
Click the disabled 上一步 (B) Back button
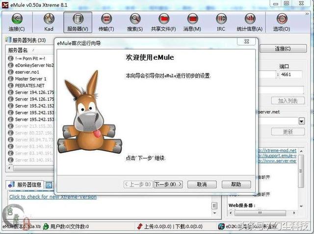click(x=138, y=184)
